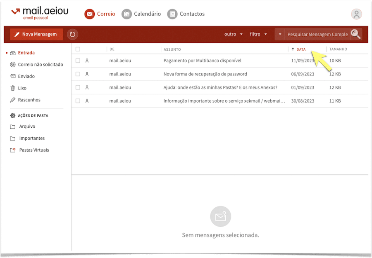372x258 pixels.
Task: Open the Pastas Virtuais folder
Action: pyautogui.click(x=34, y=150)
